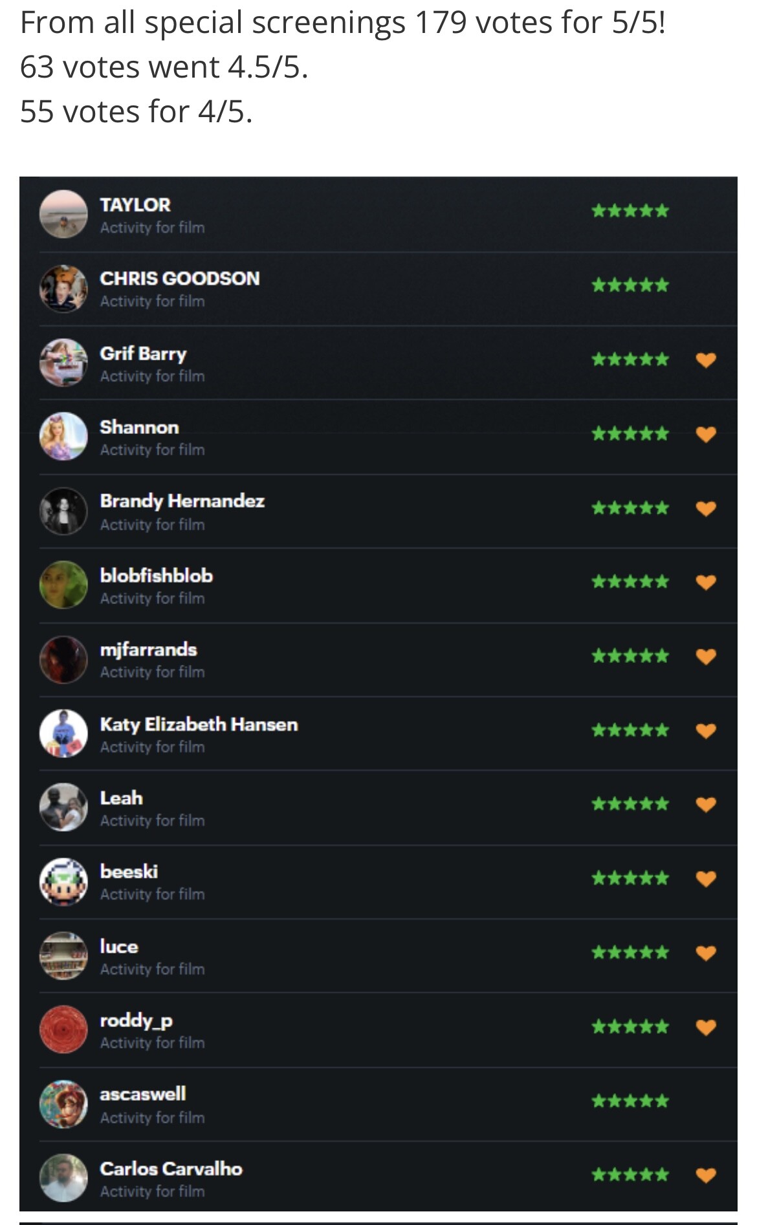Click Activity for film under luce
The width and height of the screenshot is (757, 1225).
(x=153, y=969)
